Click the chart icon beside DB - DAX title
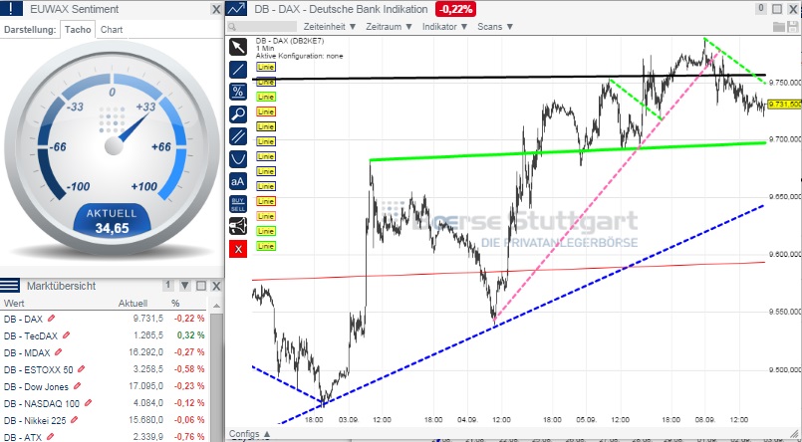 (x=236, y=9)
